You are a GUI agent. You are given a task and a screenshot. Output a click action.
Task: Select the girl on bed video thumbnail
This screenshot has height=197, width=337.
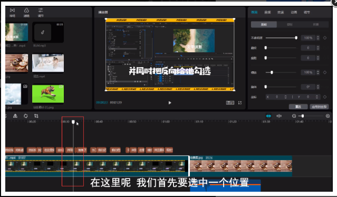click(x=48, y=63)
